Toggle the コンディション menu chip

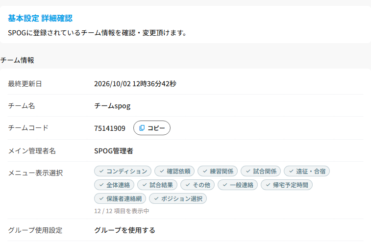123,171
